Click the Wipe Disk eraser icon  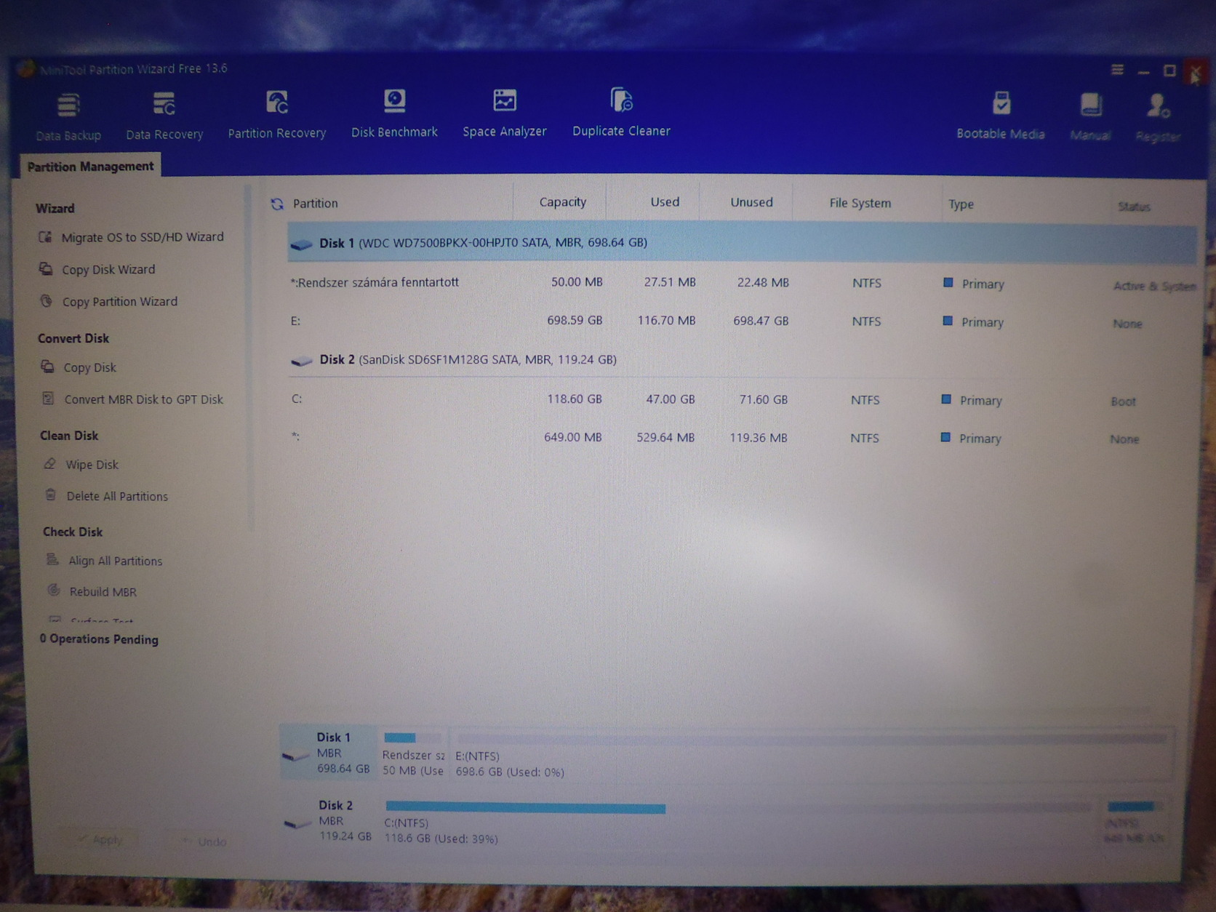tap(49, 464)
